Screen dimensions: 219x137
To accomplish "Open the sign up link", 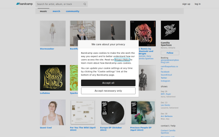I will point(186,4).
